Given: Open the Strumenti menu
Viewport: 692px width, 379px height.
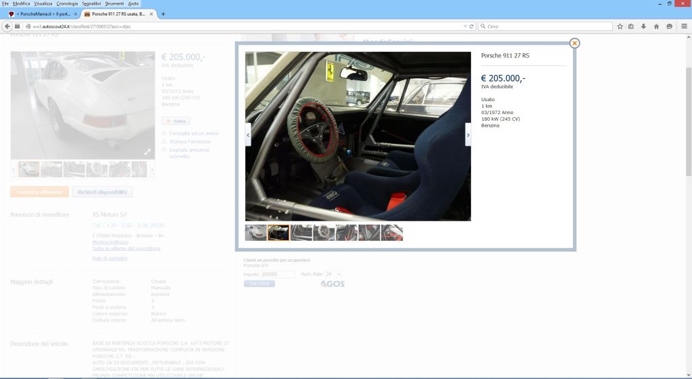Looking at the screenshot, I should click(x=114, y=3).
